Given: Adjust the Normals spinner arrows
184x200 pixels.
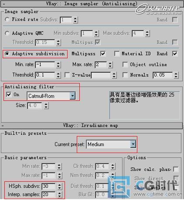Looking at the screenshot, I should [176, 75].
